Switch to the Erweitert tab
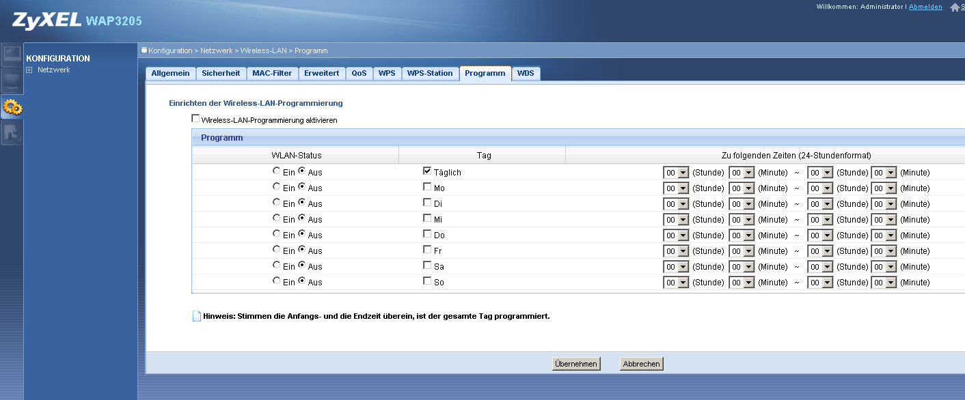 pos(322,74)
